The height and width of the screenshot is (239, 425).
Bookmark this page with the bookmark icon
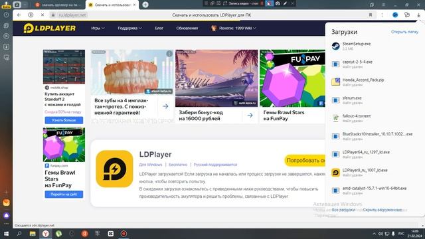tap(371, 15)
